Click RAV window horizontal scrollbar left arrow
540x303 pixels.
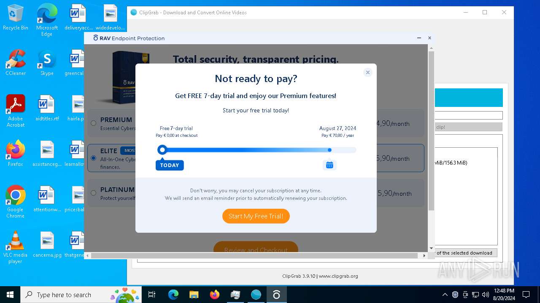pos(88,255)
